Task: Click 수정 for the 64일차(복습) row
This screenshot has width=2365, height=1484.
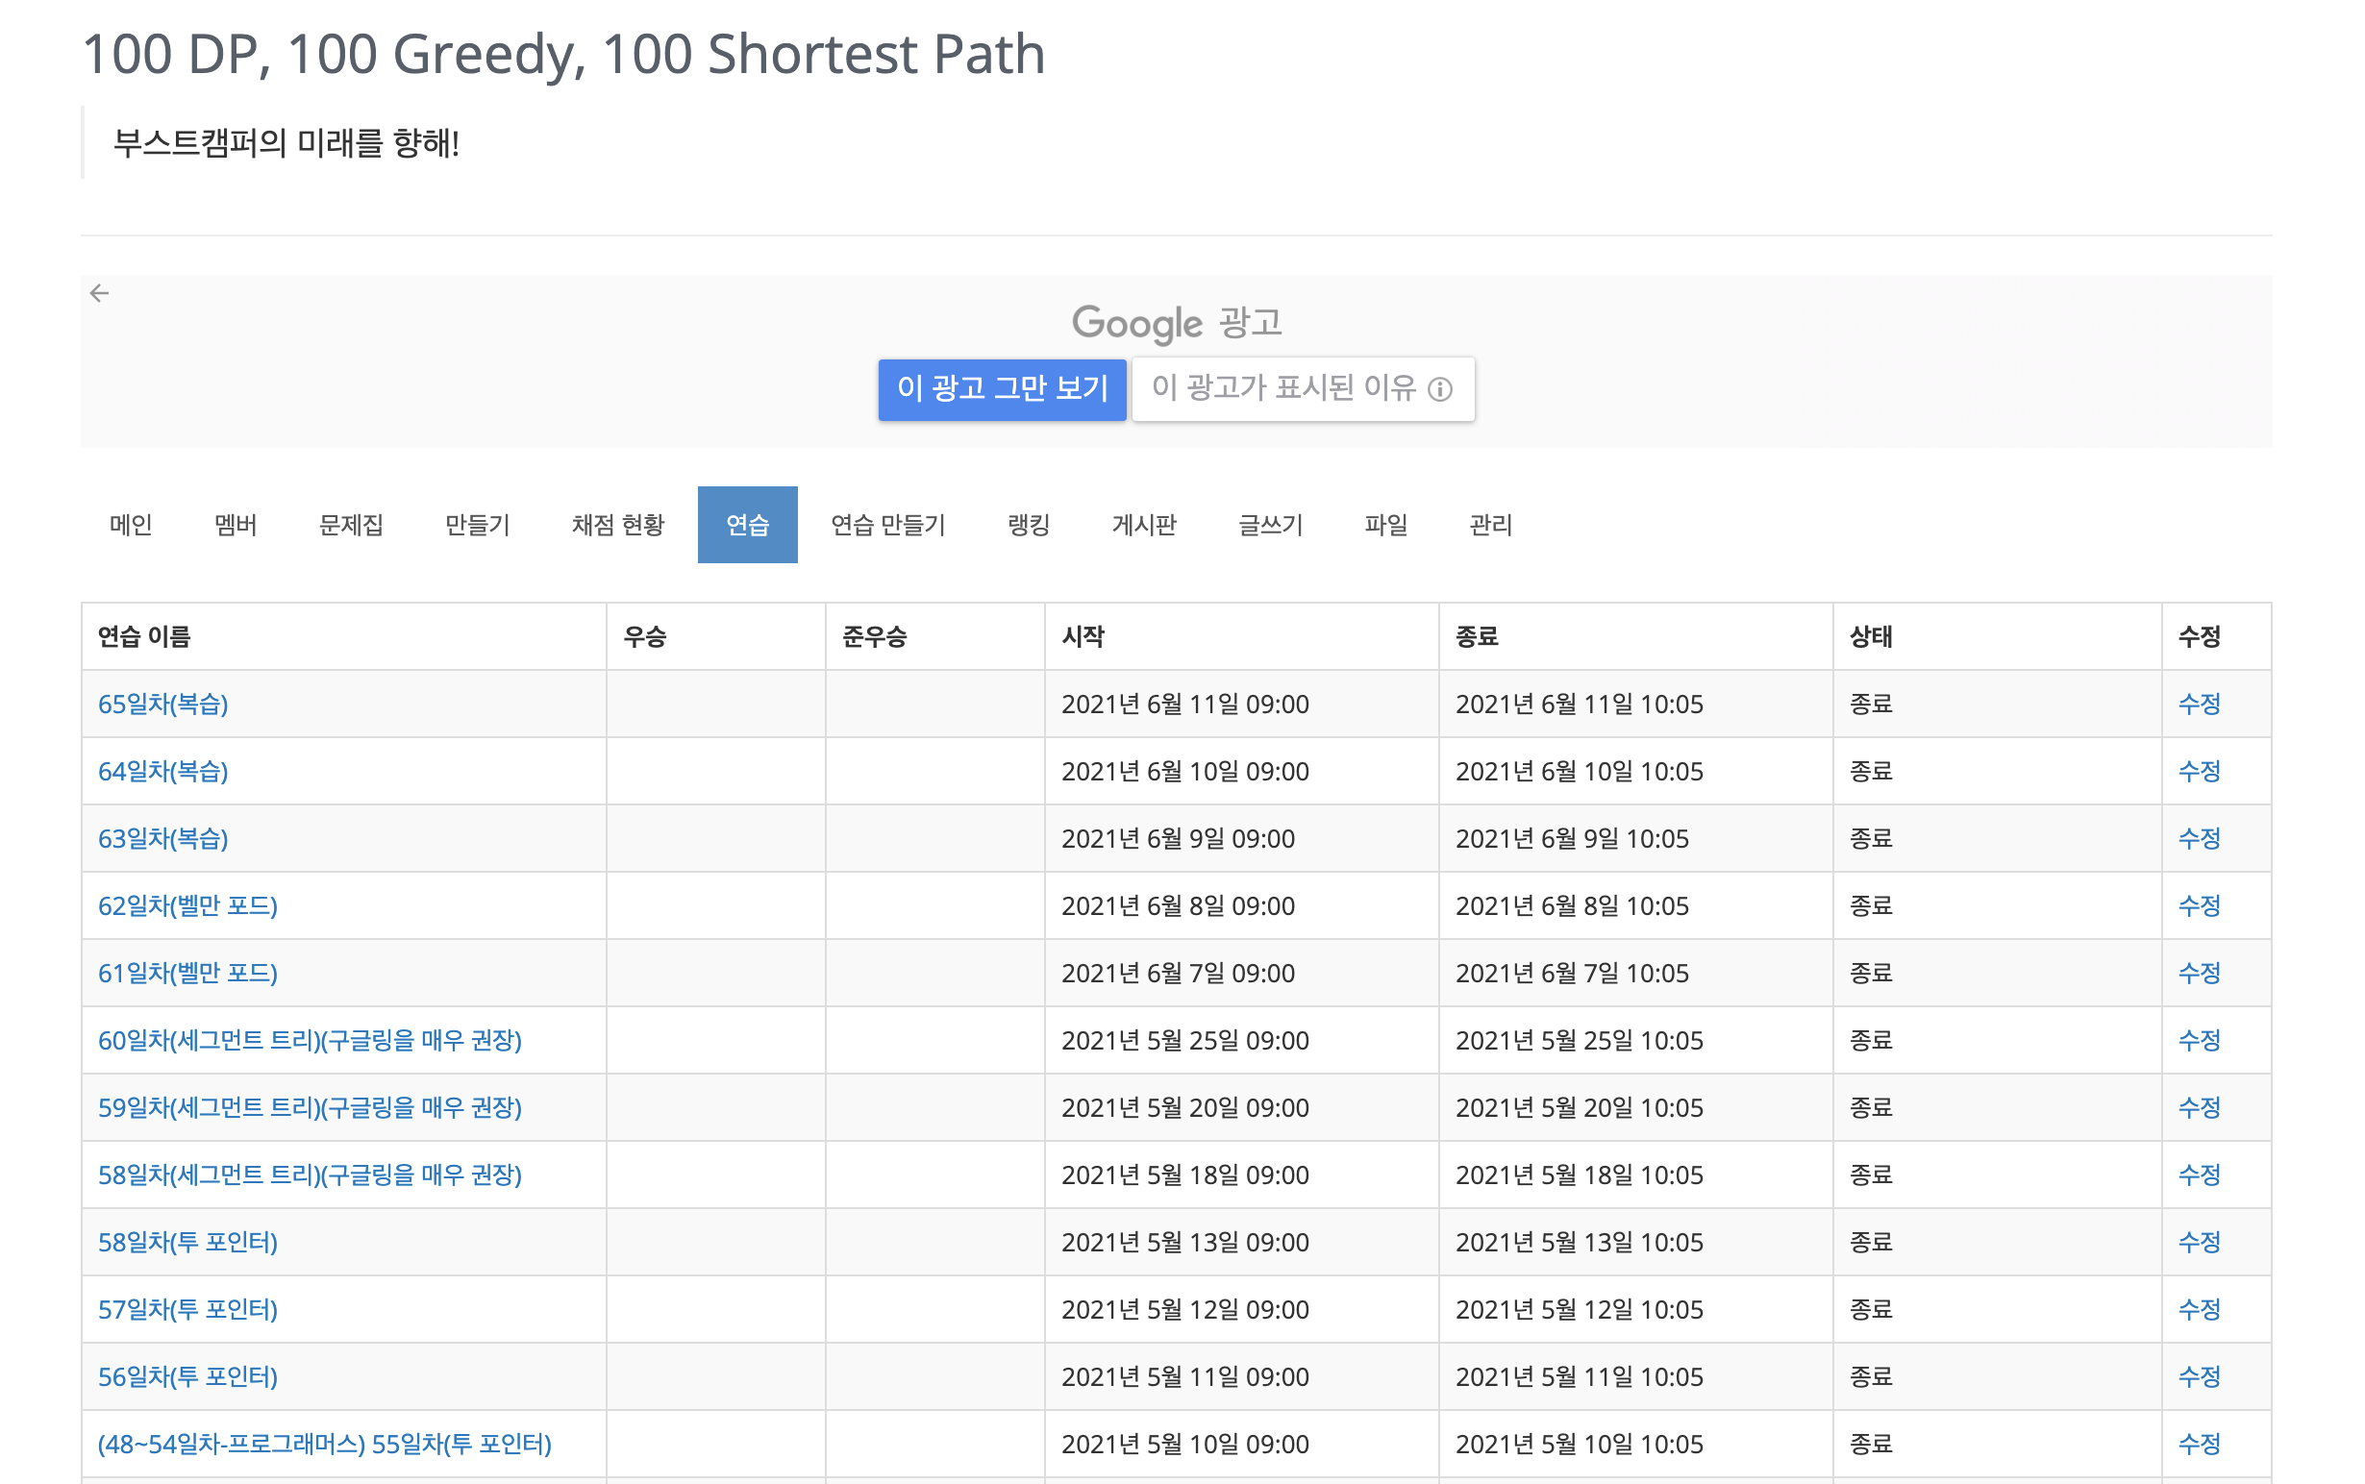Action: coord(2198,772)
